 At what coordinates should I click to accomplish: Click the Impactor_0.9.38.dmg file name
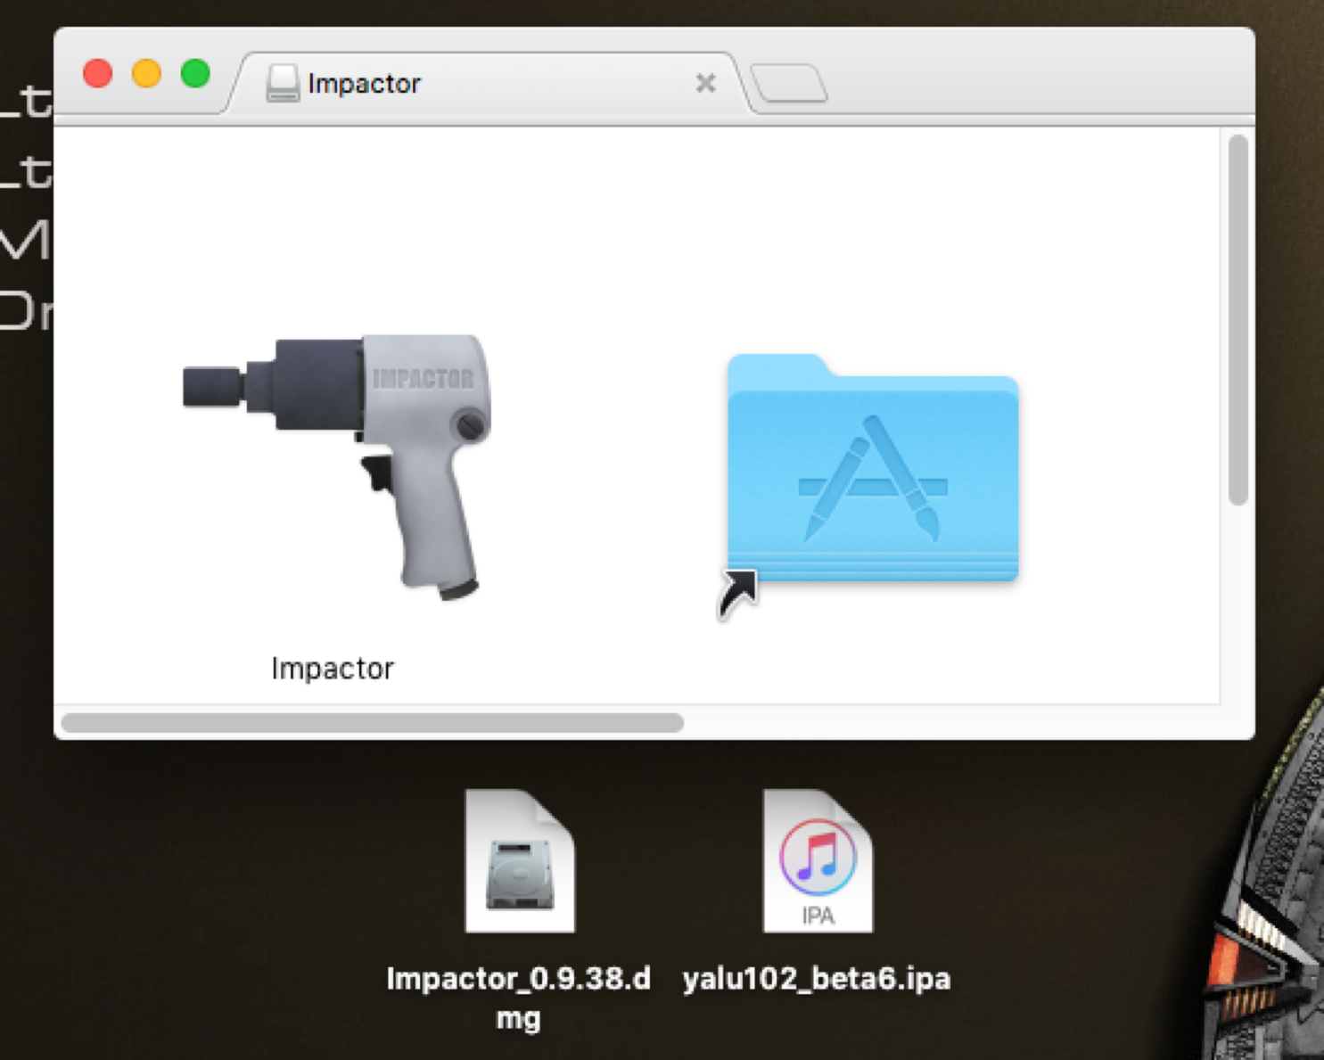coord(519,998)
